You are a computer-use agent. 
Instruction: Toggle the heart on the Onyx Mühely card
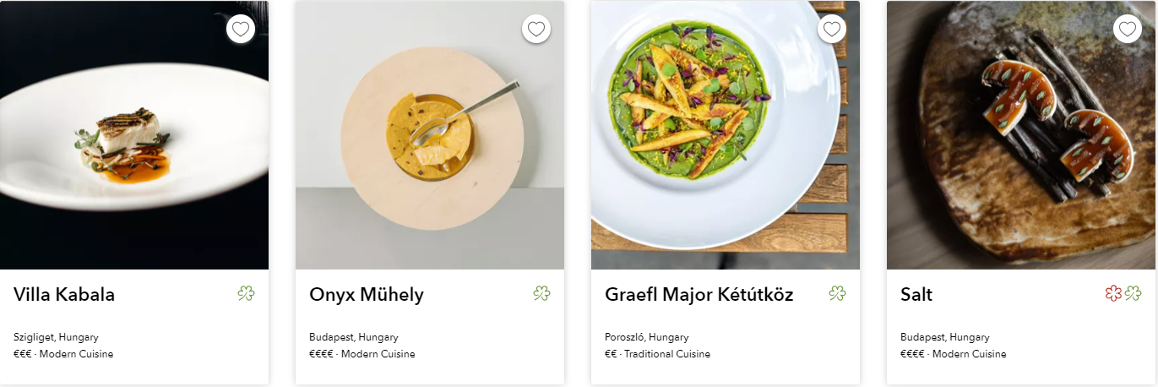click(536, 29)
